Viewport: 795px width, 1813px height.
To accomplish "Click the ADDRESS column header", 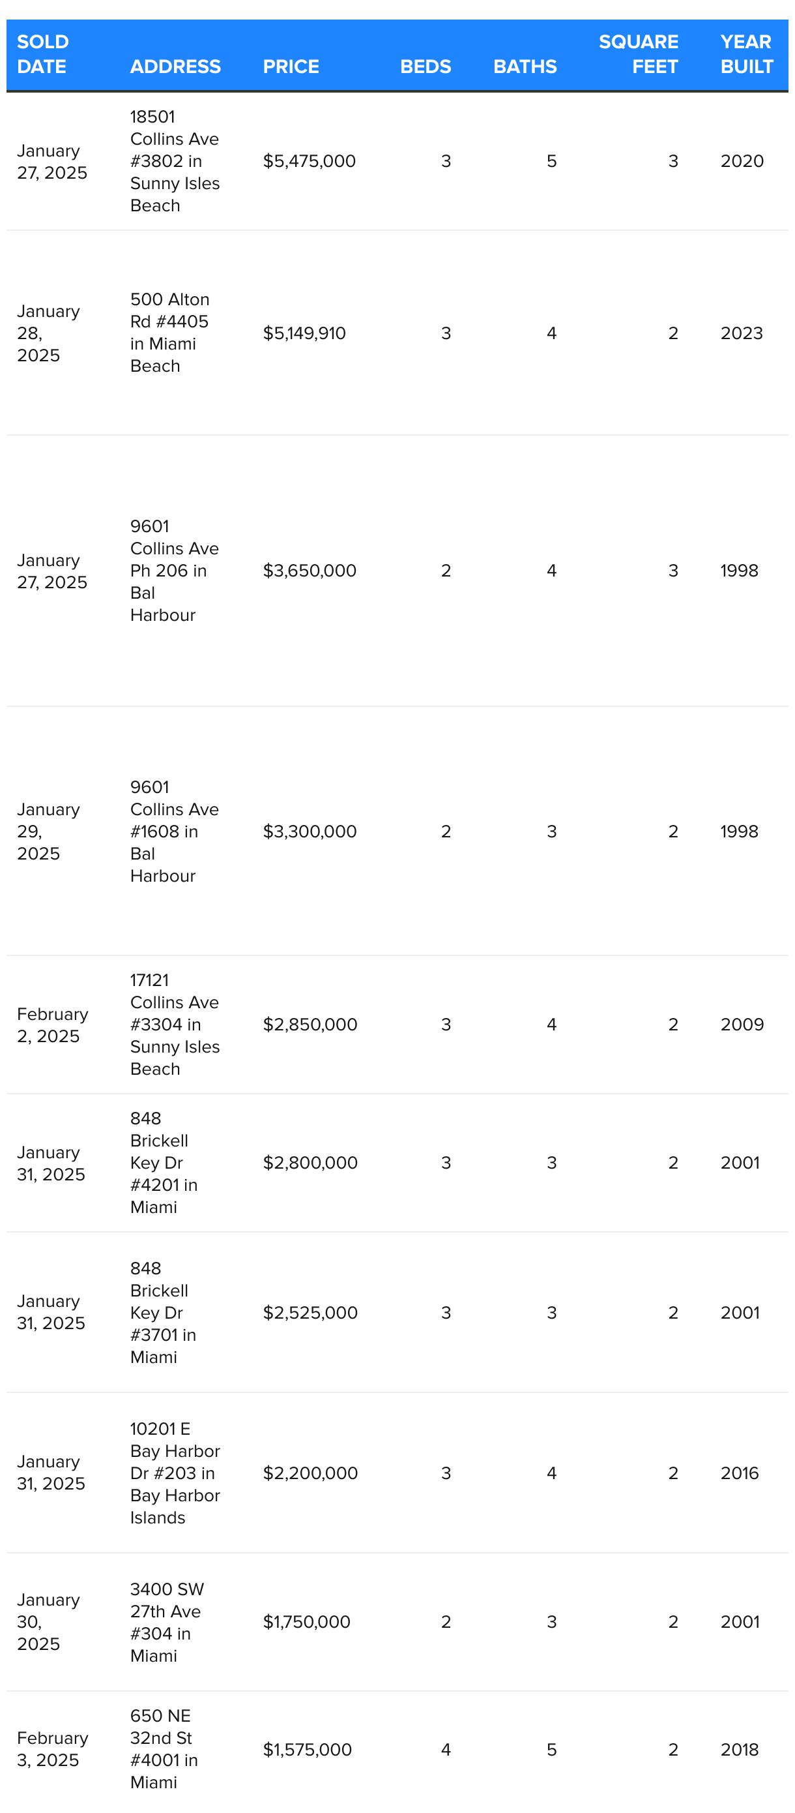I will (x=175, y=66).
